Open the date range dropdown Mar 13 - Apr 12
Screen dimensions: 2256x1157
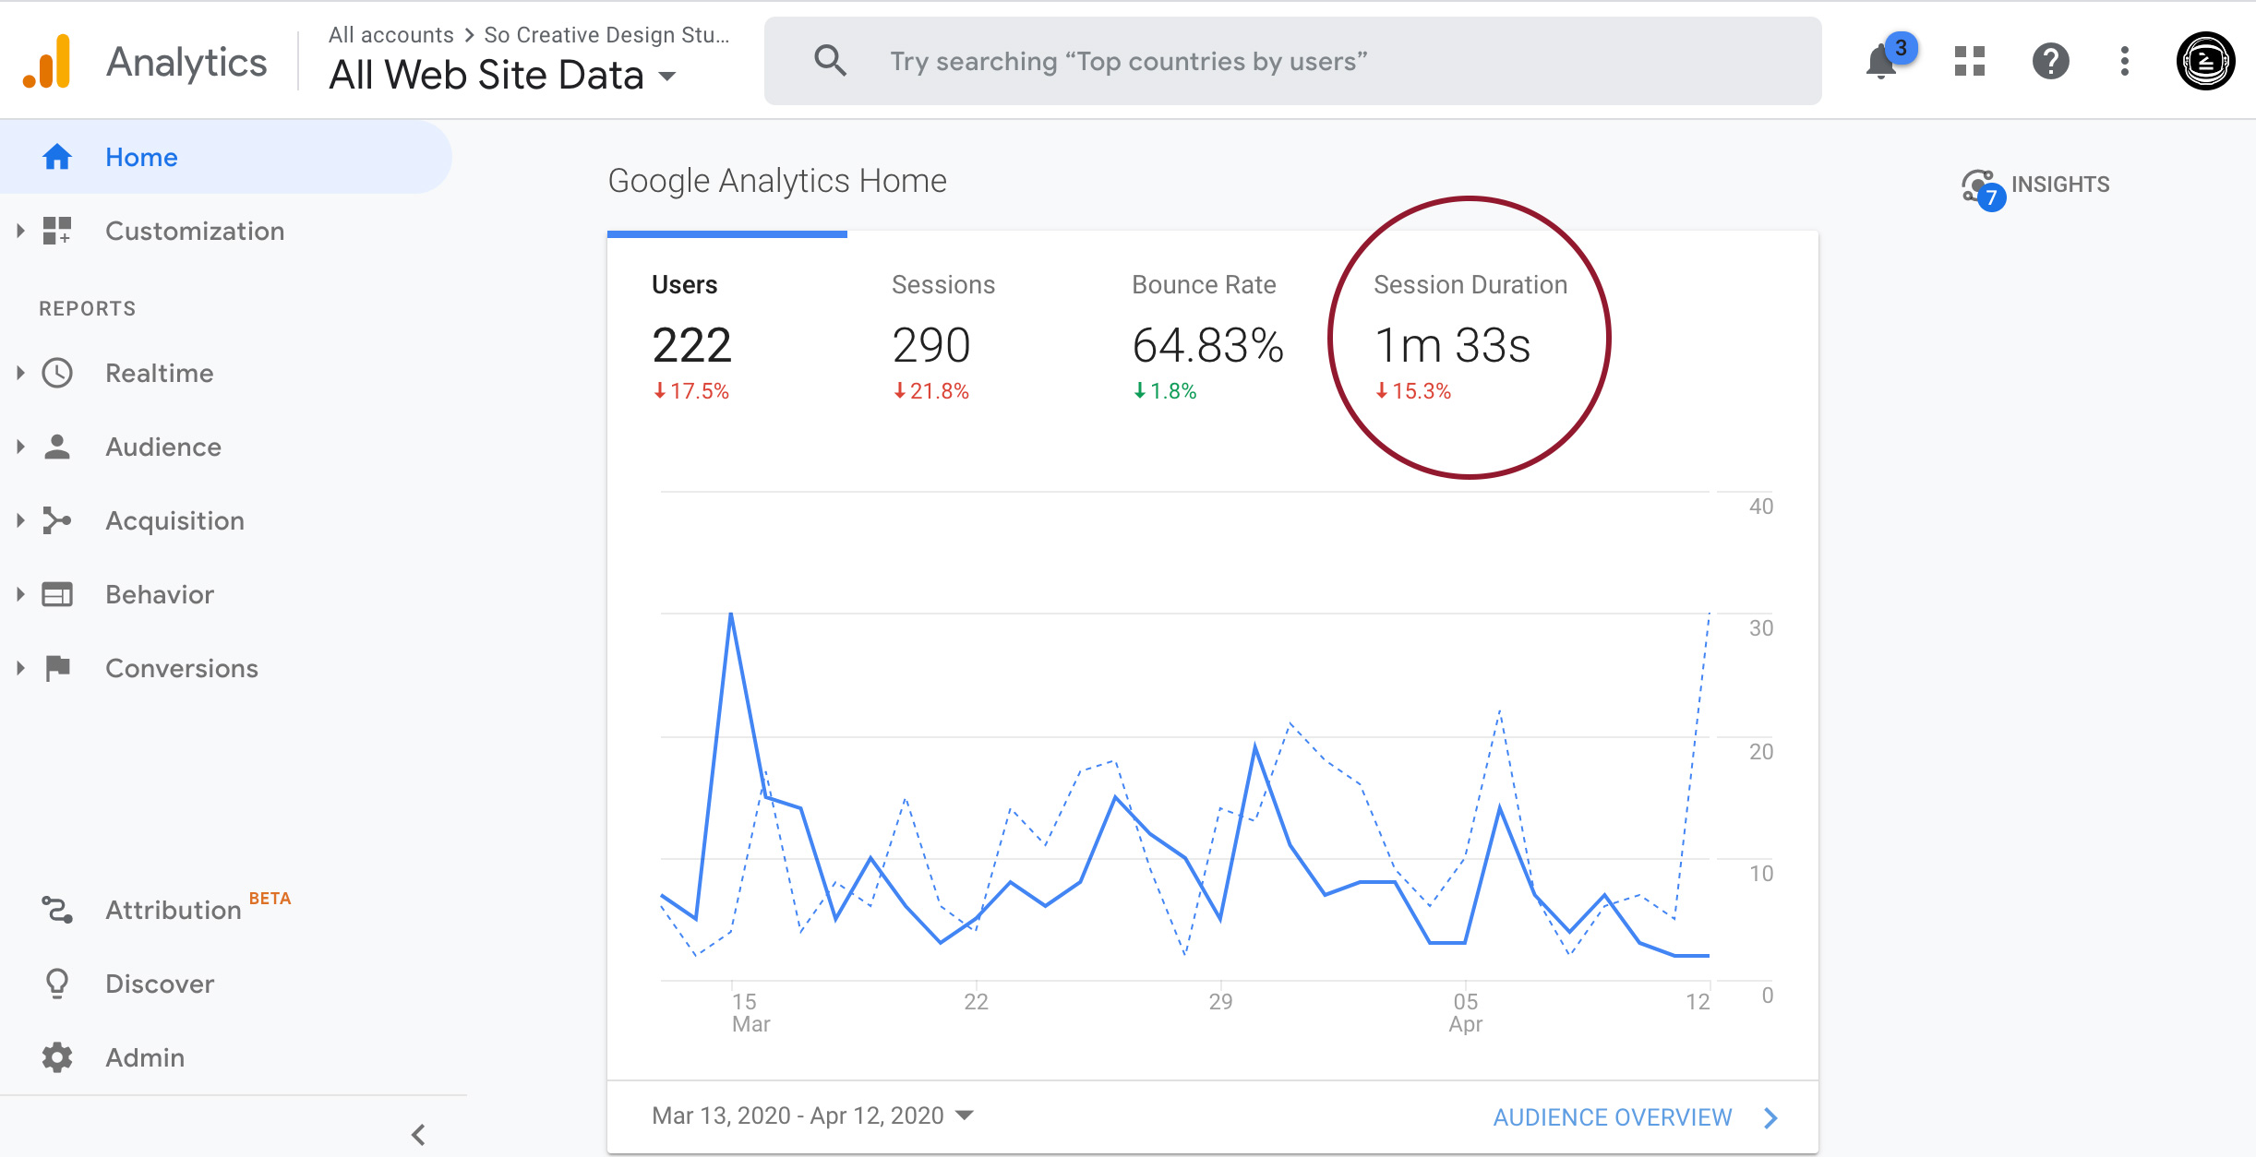pyautogui.click(x=812, y=1115)
